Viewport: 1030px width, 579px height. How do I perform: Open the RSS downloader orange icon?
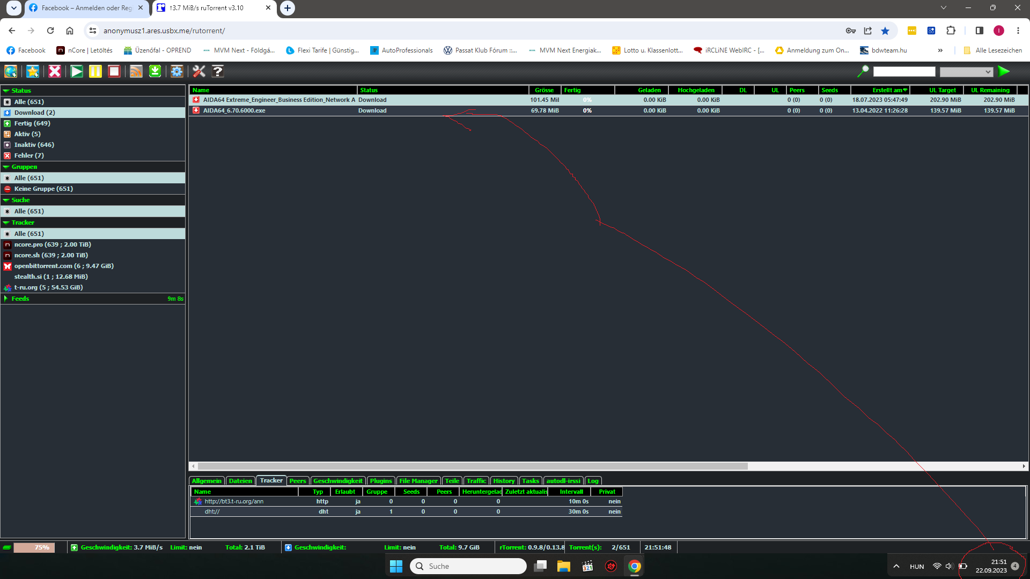[x=136, y=71]
